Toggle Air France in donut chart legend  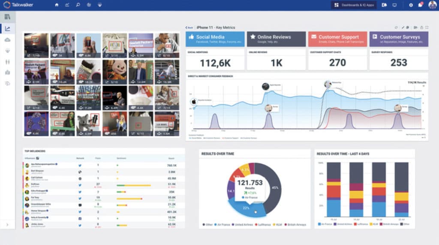click(x=222, y=225)
